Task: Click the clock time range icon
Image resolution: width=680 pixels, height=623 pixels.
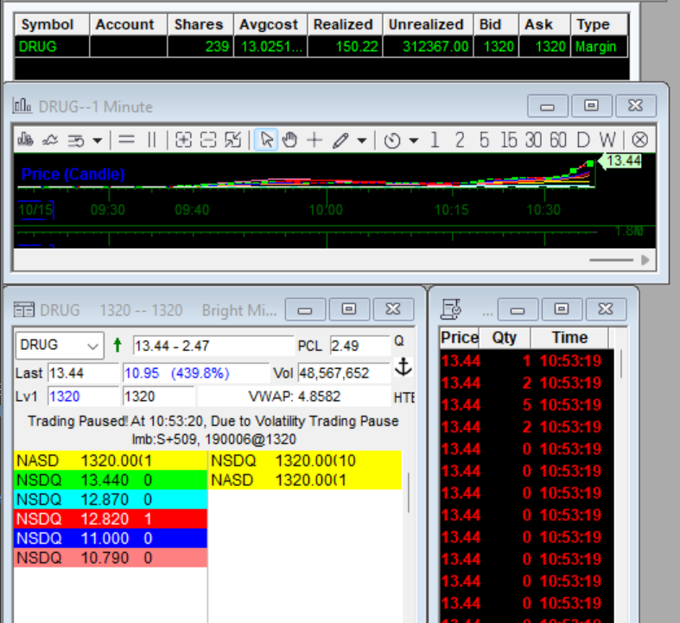Action: pos(392,141)
